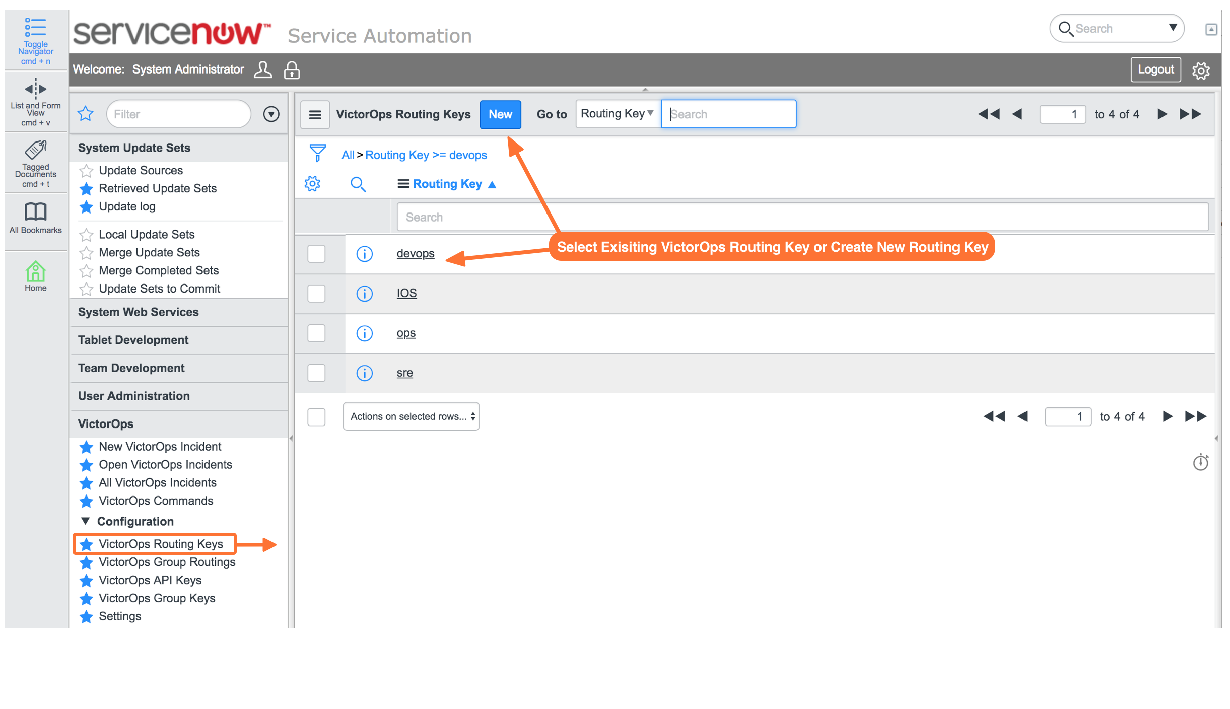Star the Update Sources favorite toggle
Image resolution: width=1230 pixels, height=709 pixels.
point(86,171)
